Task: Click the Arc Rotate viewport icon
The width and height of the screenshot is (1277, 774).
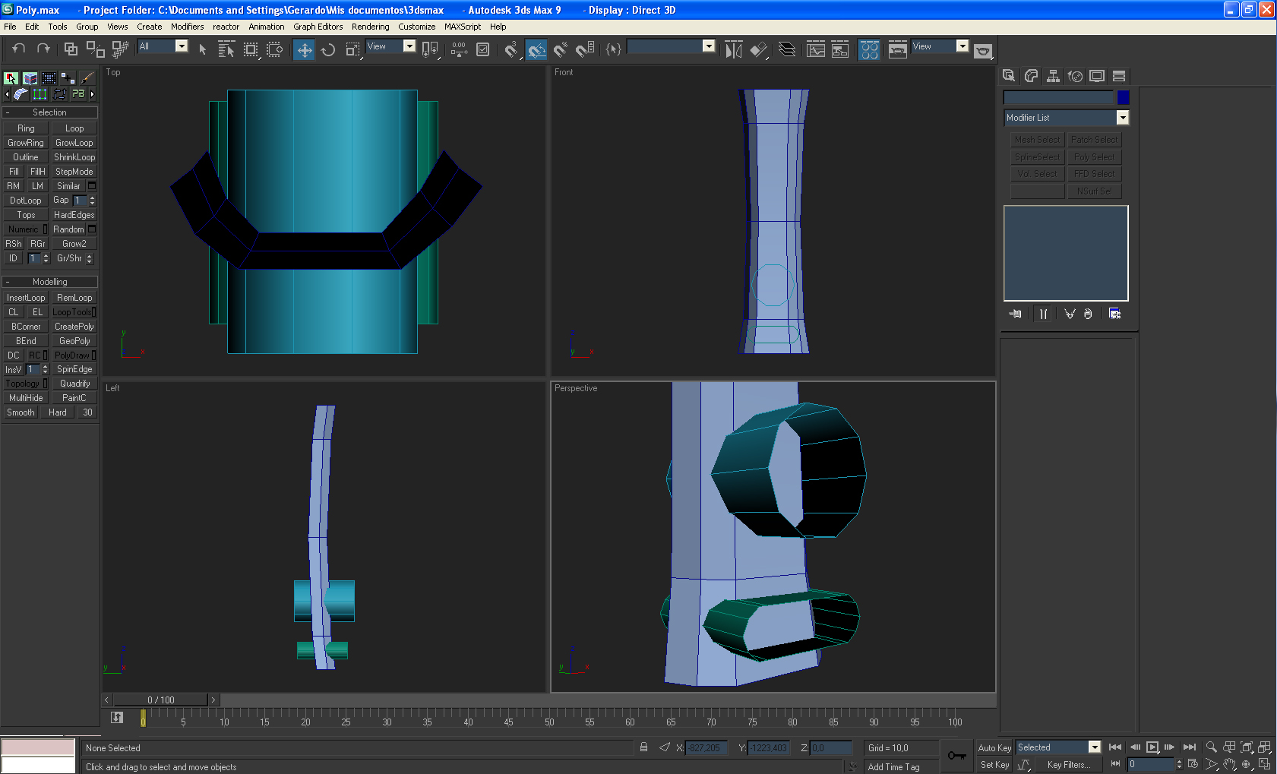Action: click(x=1247, y=764)
